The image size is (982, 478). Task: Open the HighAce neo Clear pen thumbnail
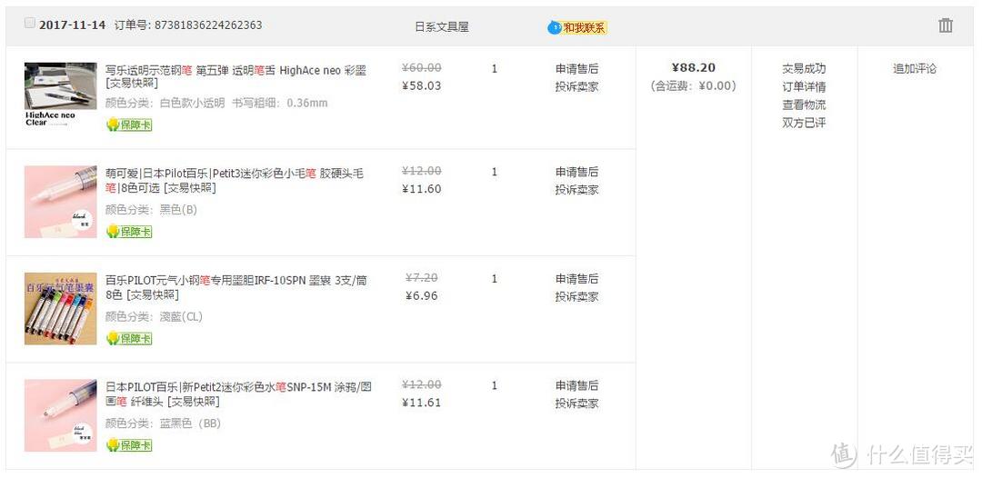tap(61, 95)
